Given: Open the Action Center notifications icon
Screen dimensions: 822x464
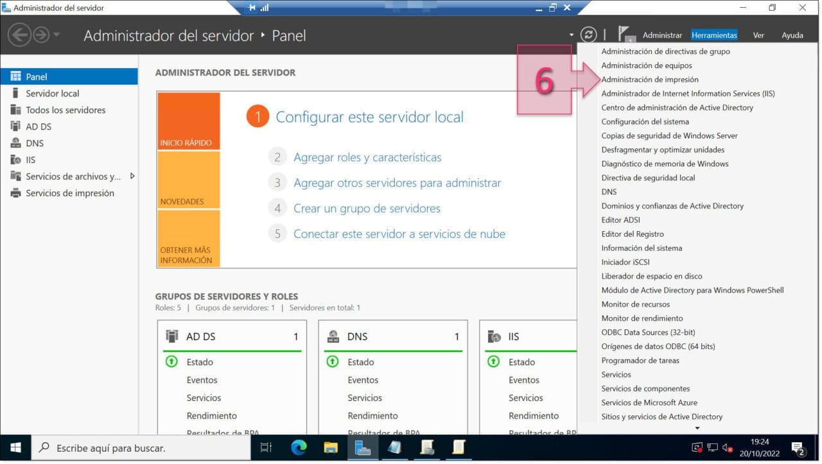Looking at the screenshot, I should click(x=798, y=448).
